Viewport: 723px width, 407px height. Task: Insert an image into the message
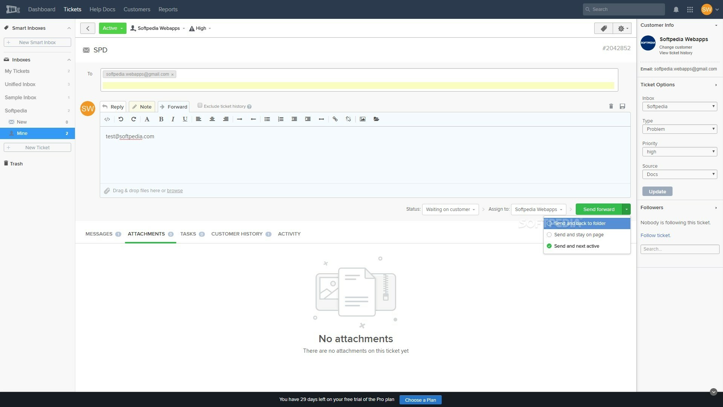pyautogui.click(x=362, y=119)
